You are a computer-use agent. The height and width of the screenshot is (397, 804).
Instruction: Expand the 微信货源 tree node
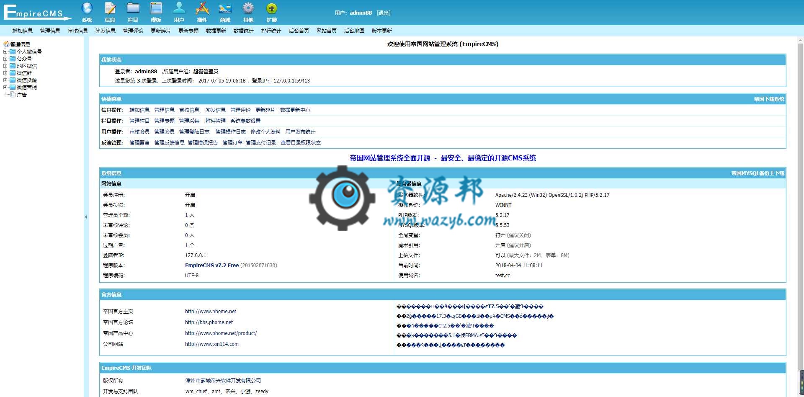(x=5, y=80)
